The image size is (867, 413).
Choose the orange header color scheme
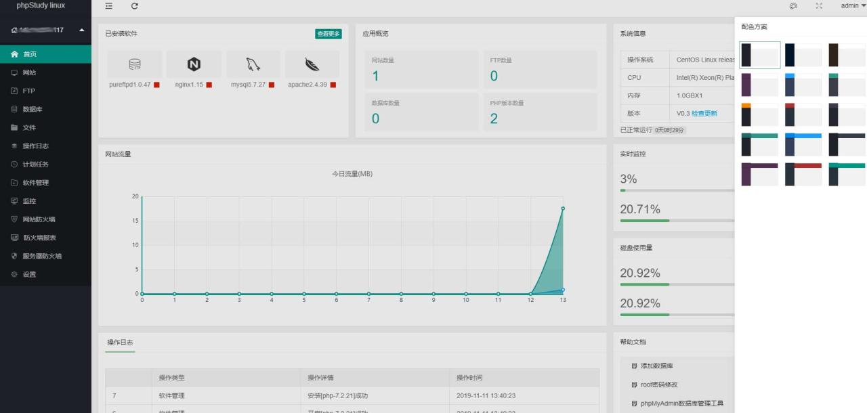tap(759, 114)
